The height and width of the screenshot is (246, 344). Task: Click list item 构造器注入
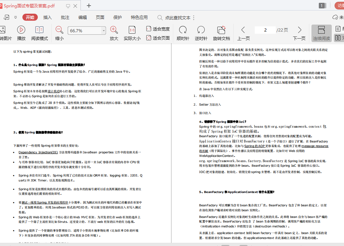(x=206, y=96)
